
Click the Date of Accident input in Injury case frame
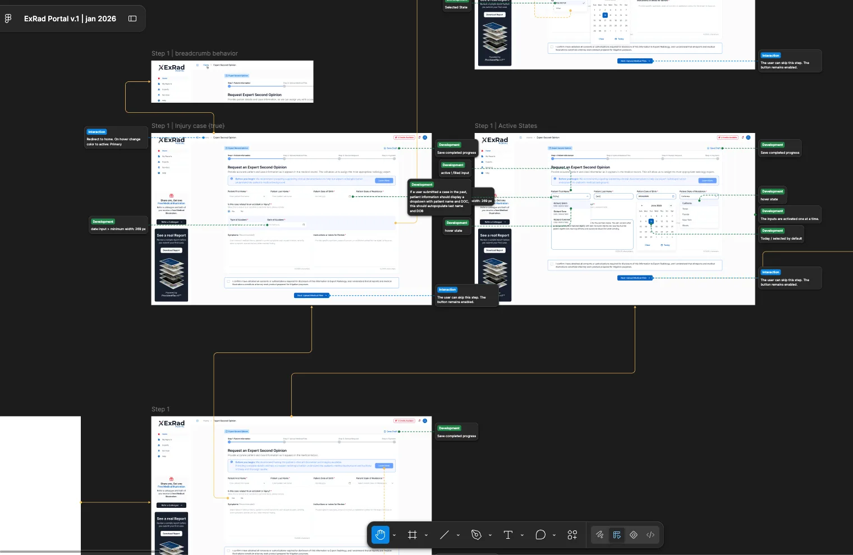pyautogui.click(x=287, y=224)
